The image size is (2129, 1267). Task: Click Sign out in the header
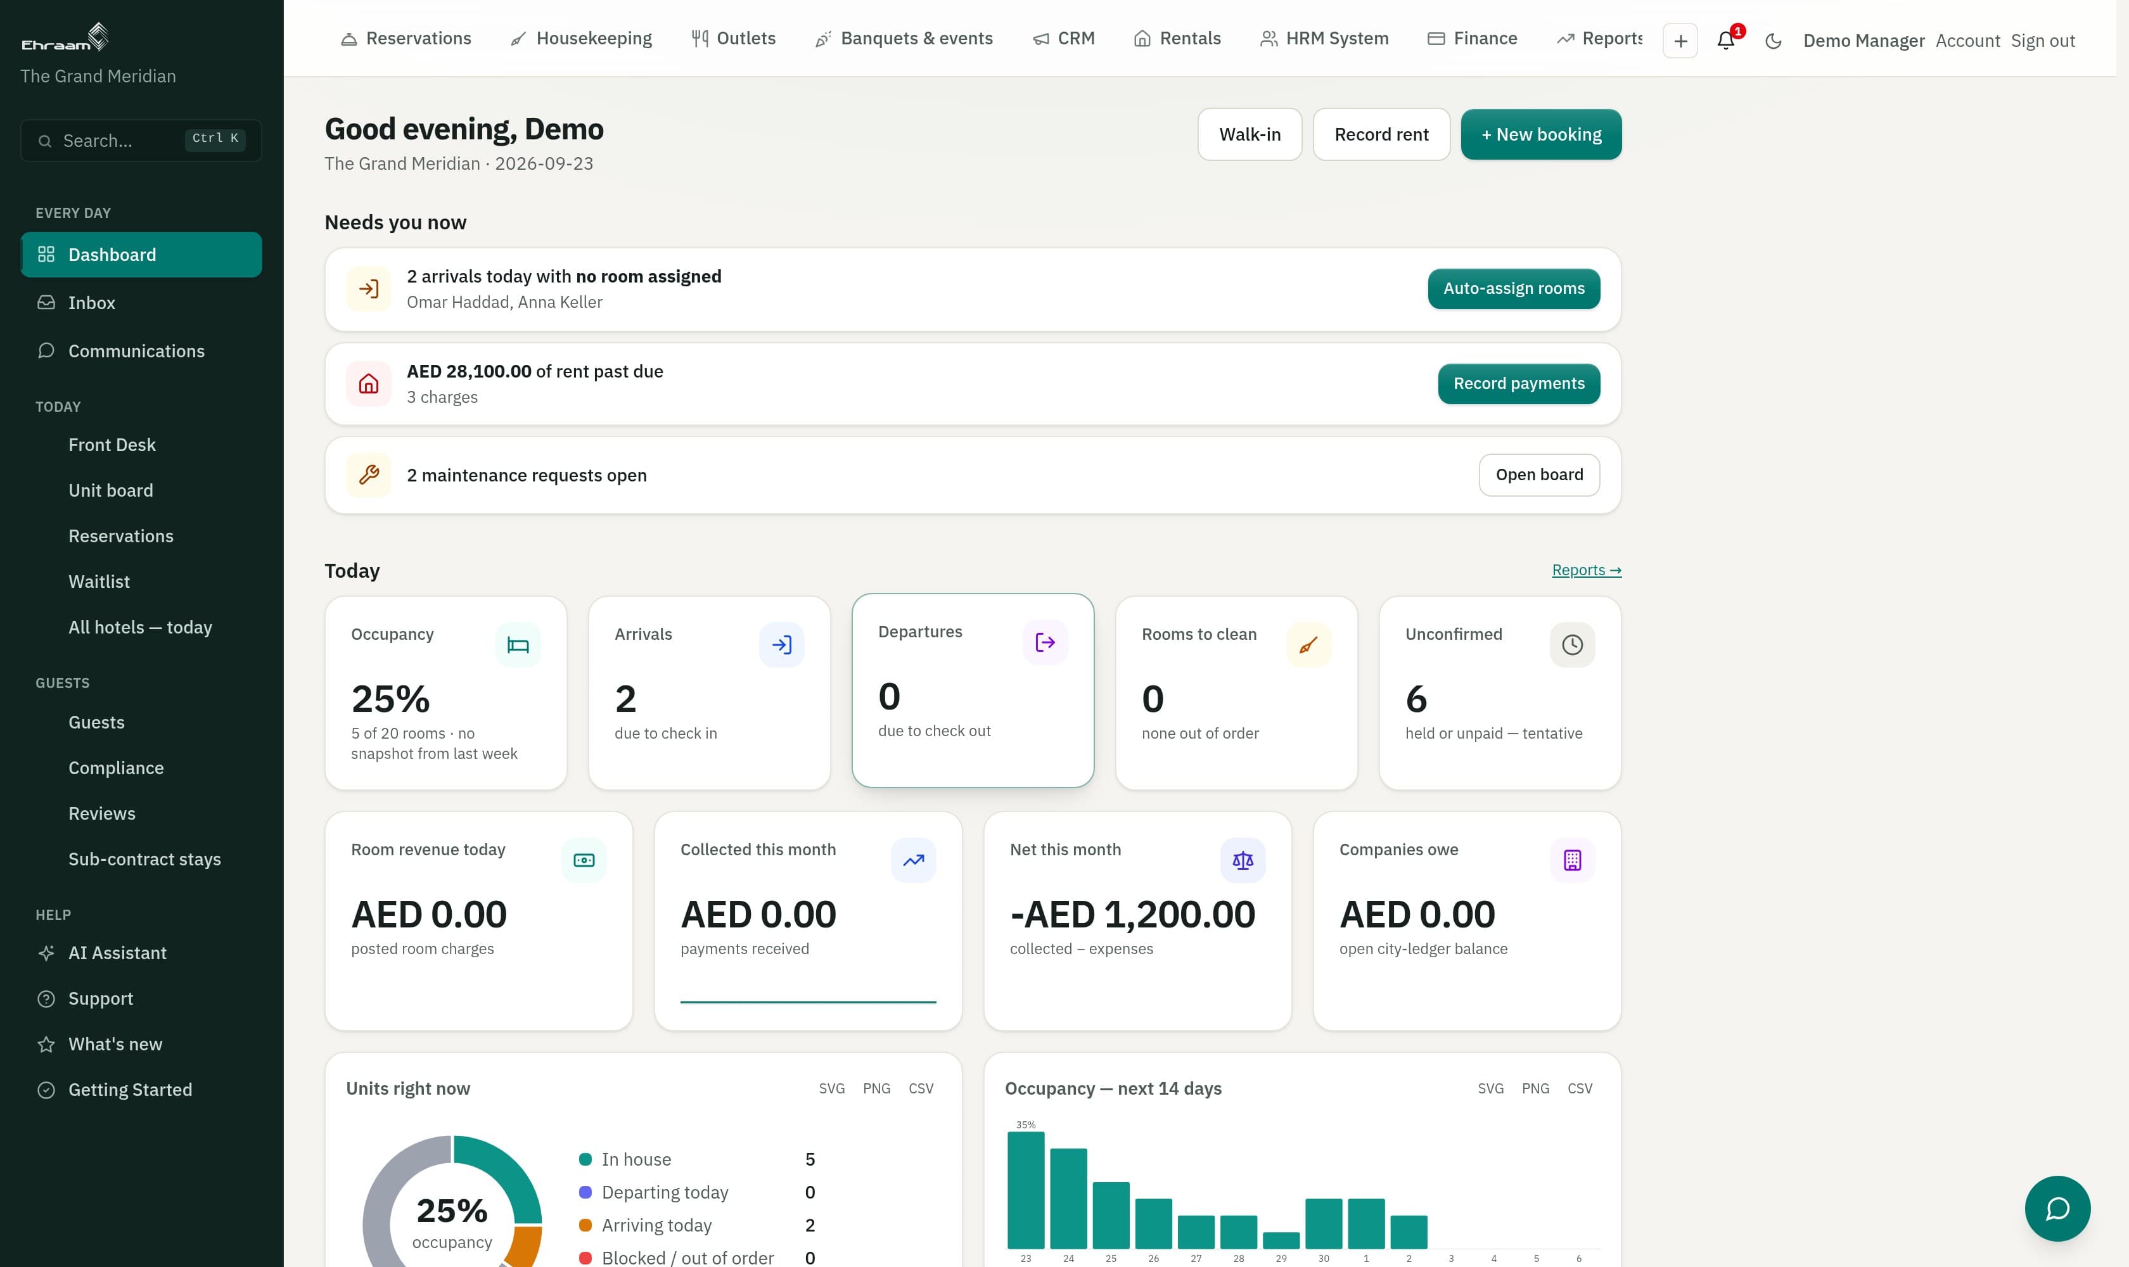point(2042,41)
